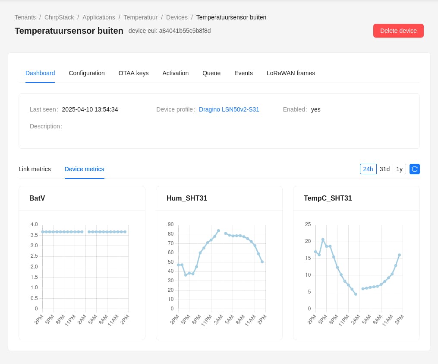The image size is (438, 364).
Task: Select the 24h time range
Action: 368,169
